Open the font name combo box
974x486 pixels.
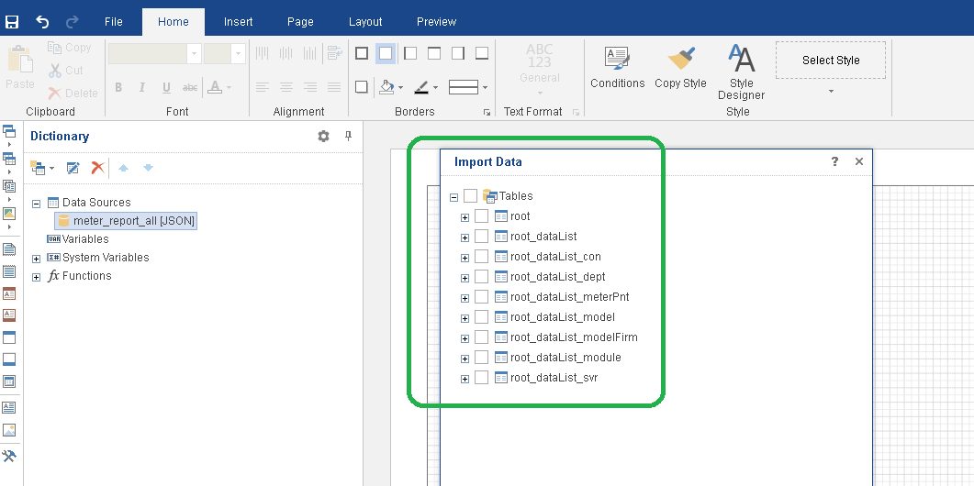click(x=154, y=53)
